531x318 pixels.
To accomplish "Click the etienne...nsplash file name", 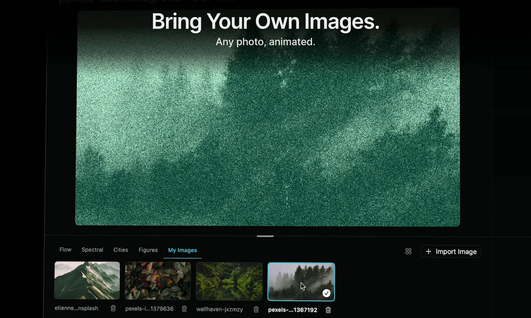I will tap(76, 308).
